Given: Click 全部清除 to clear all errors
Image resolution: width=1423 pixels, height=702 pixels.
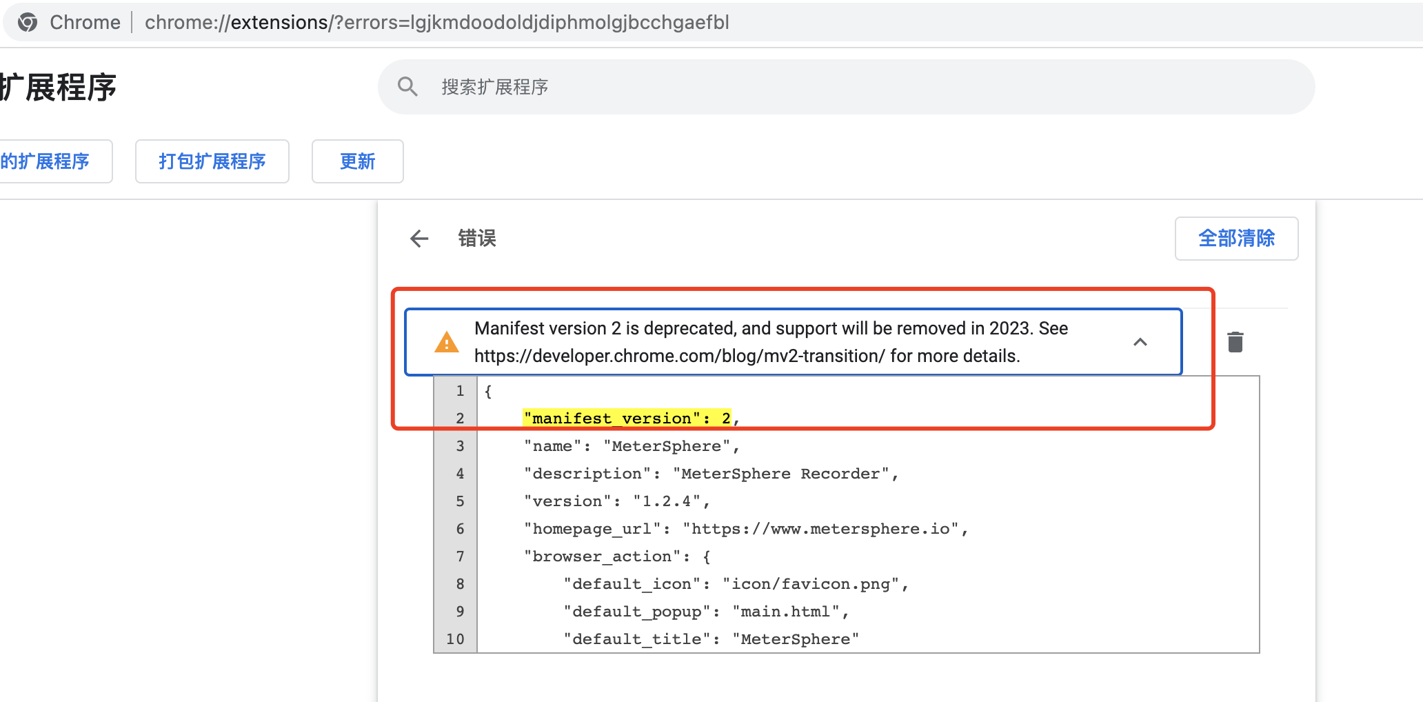Looking at the screenshot, I should (x=1236, y=238).
